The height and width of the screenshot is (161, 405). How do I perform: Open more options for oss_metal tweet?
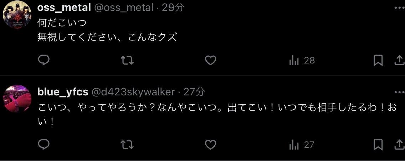(400, 8)
